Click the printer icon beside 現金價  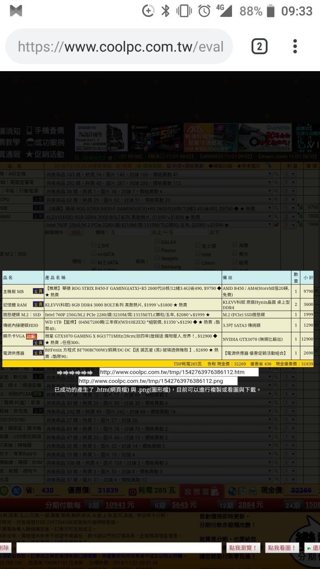[252, 491]
